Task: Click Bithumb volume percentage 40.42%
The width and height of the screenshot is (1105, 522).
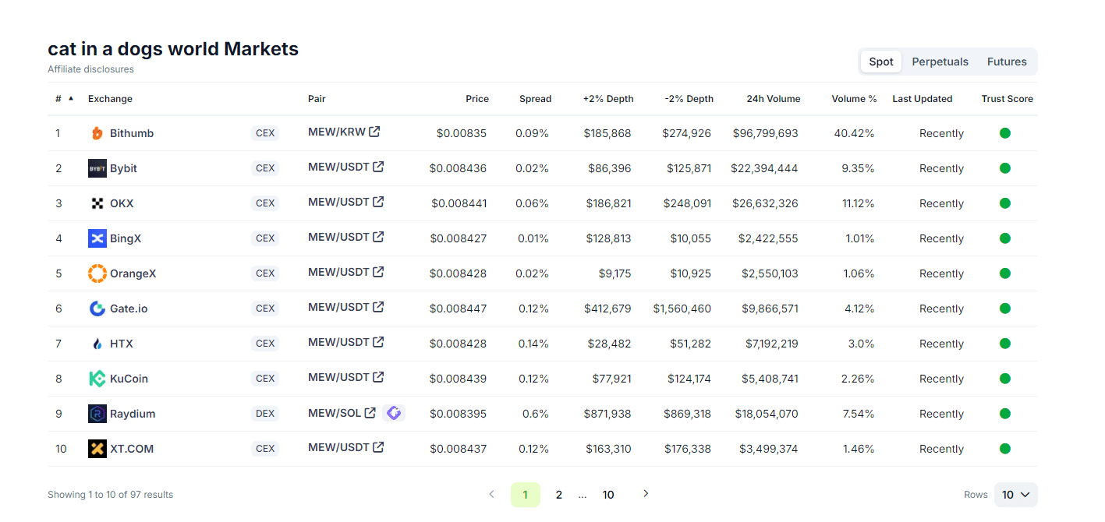Action: (x=854, y=133)
